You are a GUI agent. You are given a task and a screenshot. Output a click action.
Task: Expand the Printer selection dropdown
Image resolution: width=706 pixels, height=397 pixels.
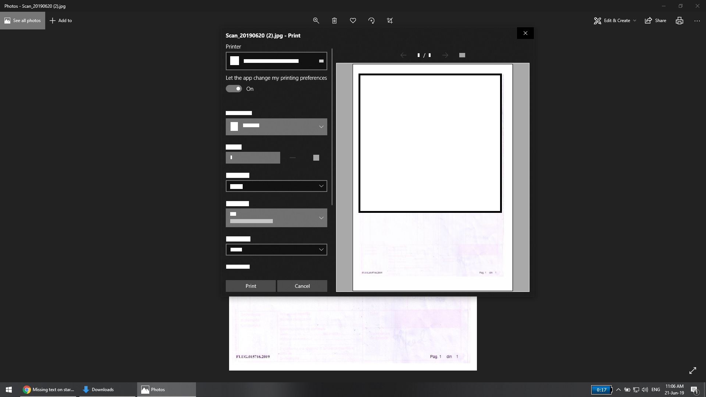click(x=276, y=61)
